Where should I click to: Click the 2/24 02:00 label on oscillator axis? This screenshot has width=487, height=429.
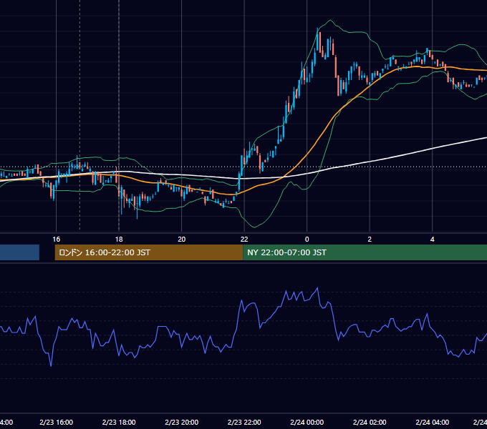370,422
